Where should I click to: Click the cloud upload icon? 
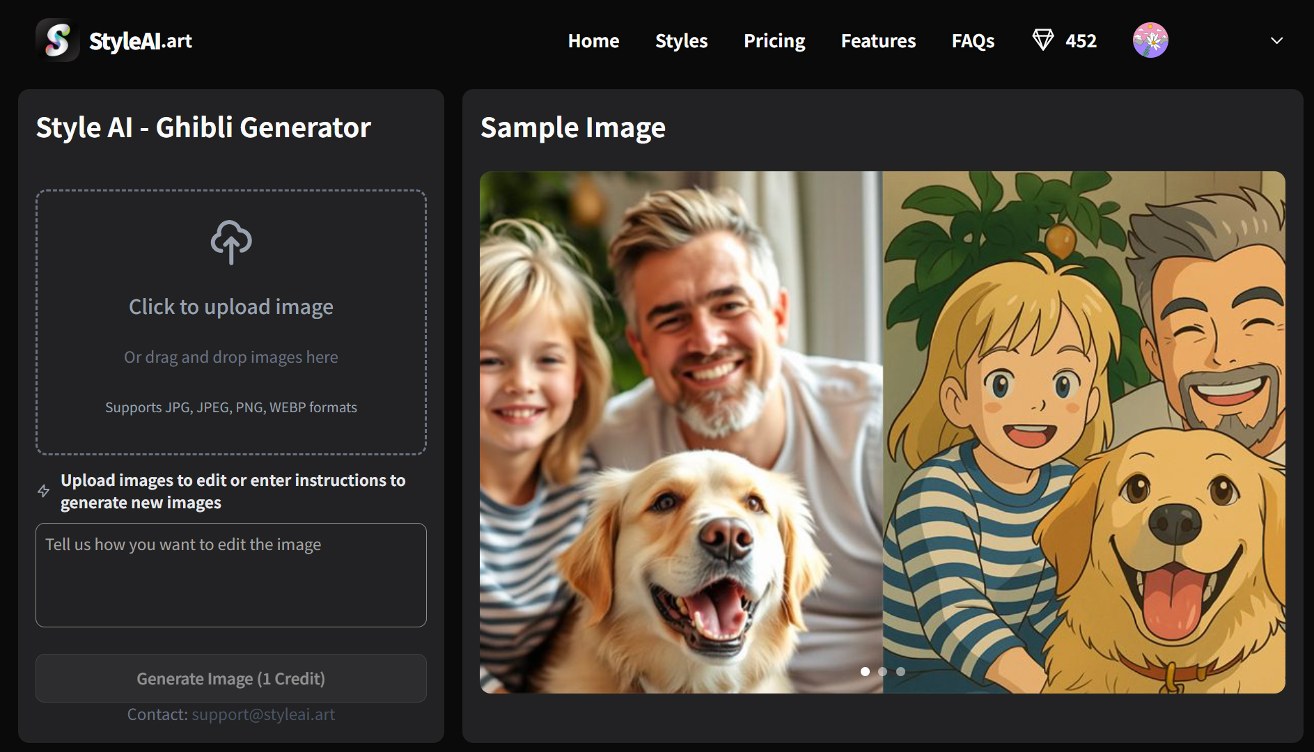click(x=231, y=242)
